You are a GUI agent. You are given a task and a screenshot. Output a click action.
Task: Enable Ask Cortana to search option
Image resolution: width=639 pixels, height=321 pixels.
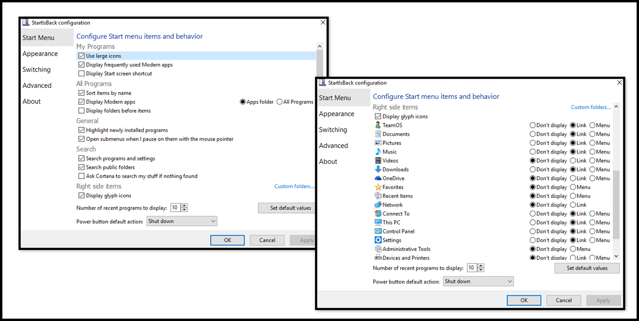point(81,176)
